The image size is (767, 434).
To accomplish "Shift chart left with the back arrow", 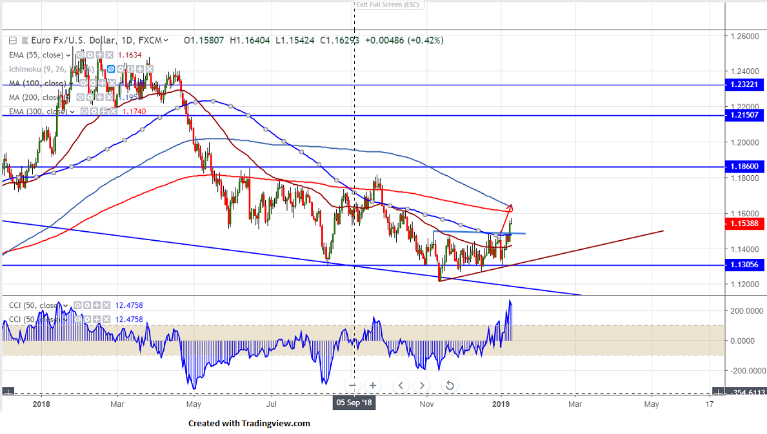I will 401,385.
